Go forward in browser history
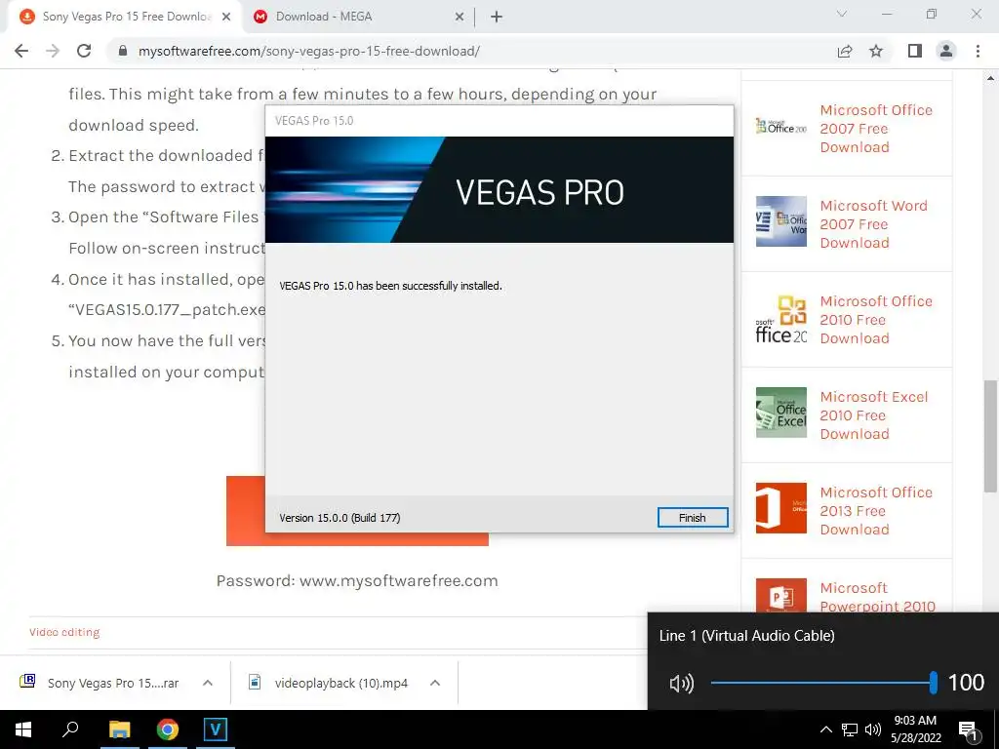The height and width of the screenshot is (749, 999). point(53,51)
